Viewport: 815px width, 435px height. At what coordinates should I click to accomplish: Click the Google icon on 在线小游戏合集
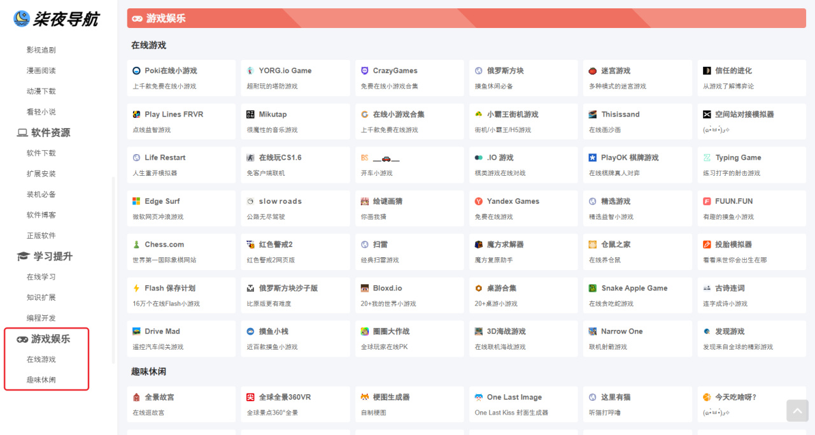pyautogui.click(x=365, y=115)
